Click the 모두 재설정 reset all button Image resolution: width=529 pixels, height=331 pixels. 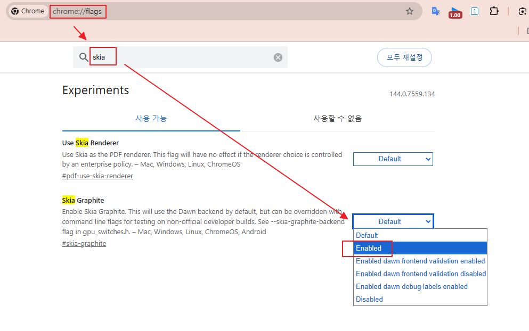coord(404,57)
